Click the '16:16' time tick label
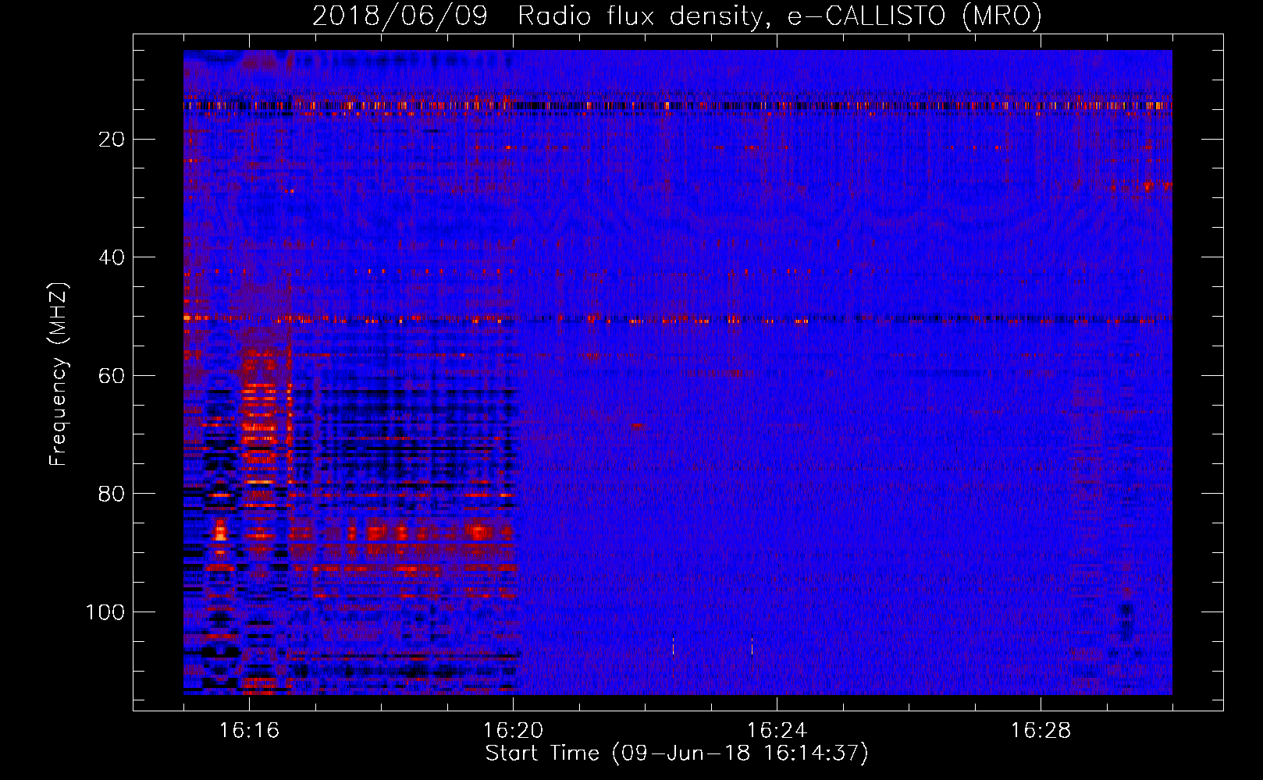This screenshot has height=780, width=1263. (249, 731)
